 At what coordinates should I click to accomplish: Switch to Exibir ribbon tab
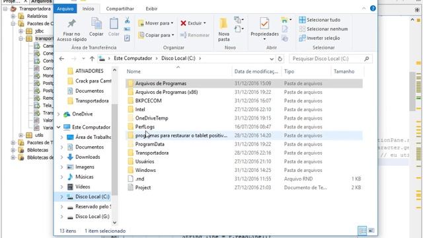(x=151, y=9)
